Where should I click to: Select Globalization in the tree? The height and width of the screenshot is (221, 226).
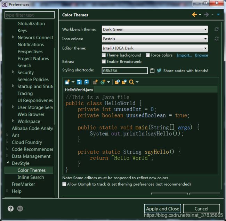[31, 24]
